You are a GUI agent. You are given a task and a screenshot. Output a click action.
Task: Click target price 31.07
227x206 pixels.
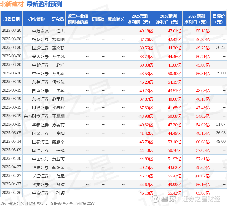[x=221, y=124]
